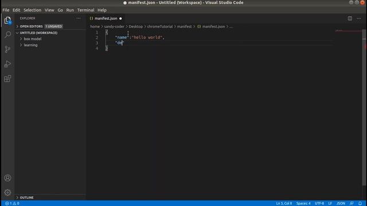Open editor More Actions ellipsis
The height and width of the screenshot is (206, 367).
358,18
